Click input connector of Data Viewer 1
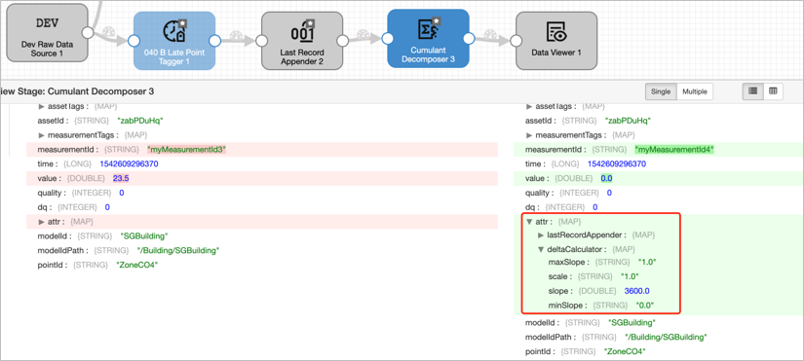 (x=517, y=41)
